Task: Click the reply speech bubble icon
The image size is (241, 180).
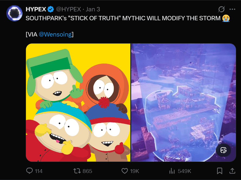Action: click(x=29, y=171)
